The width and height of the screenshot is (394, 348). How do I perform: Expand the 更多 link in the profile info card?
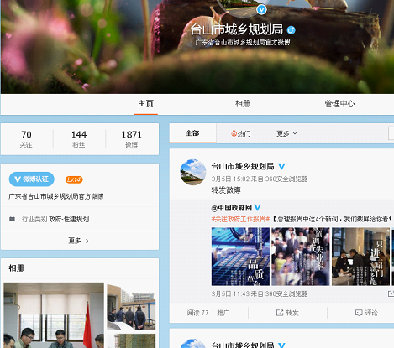(78, 241)
